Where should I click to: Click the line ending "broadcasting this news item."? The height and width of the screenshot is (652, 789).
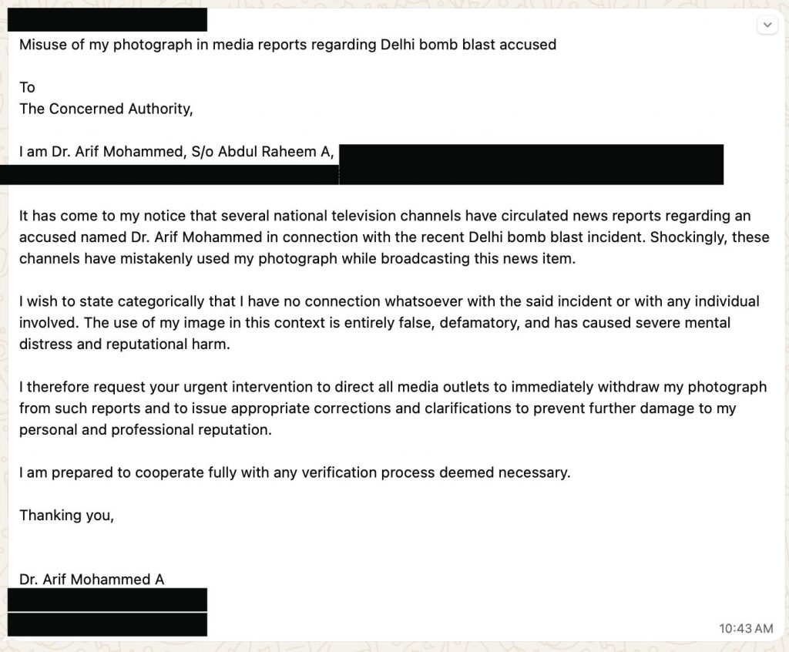point(297,259)
